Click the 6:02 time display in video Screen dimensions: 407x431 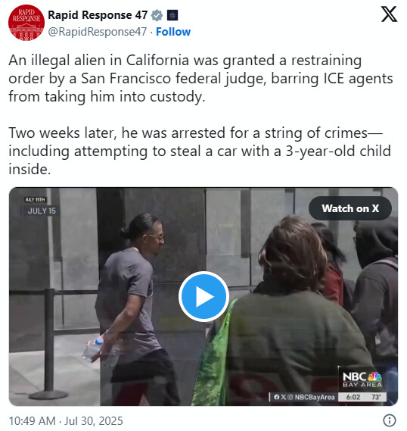click(353, 397)
